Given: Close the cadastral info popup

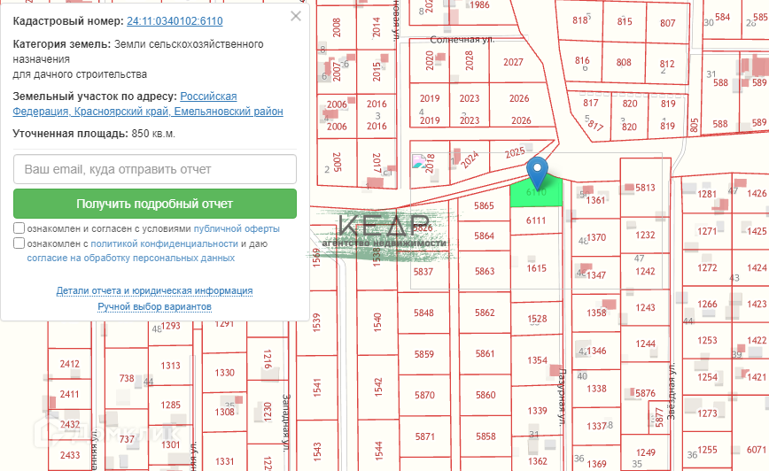Looking at the screenshot, I should pos(296,16).
